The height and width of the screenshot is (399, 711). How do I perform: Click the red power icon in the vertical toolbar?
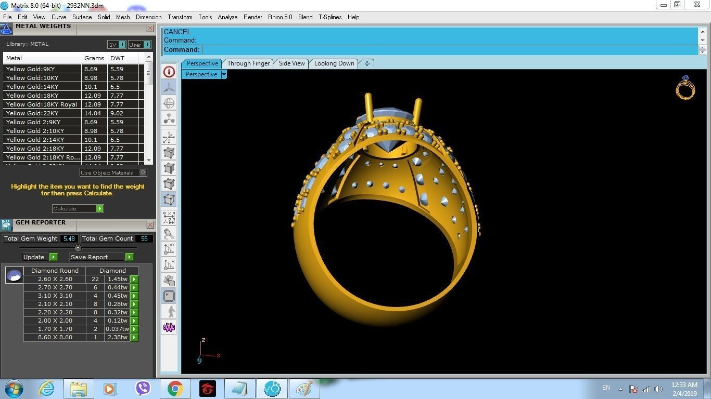pos(169,72)
